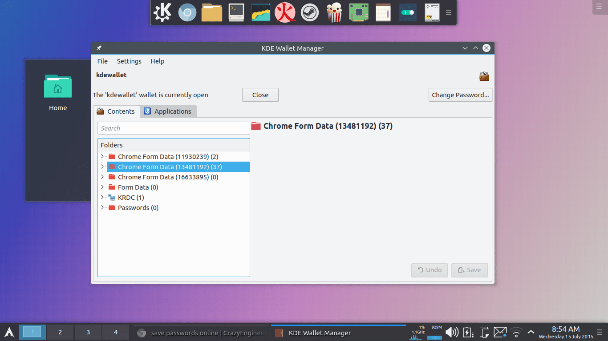608x341 pixels.
Task: Open the KDE application launcher in the dock
Action: tap(162, 12)
